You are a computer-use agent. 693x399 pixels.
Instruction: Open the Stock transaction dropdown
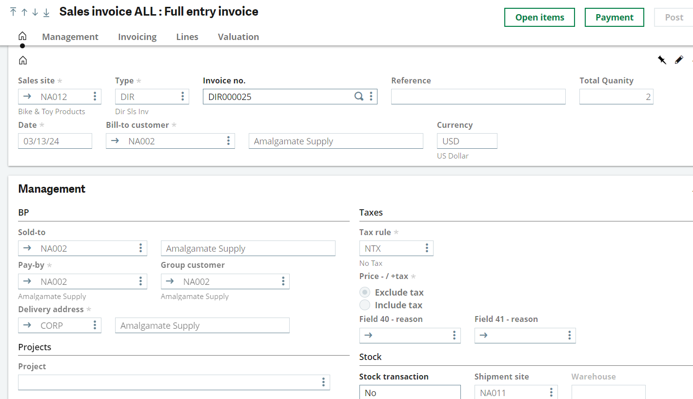[x=410, y=392]
